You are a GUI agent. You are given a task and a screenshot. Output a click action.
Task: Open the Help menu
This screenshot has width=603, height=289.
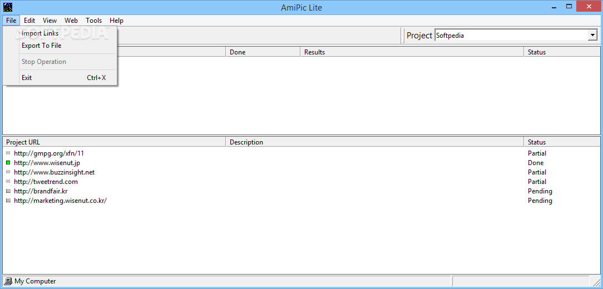point(116,21)
